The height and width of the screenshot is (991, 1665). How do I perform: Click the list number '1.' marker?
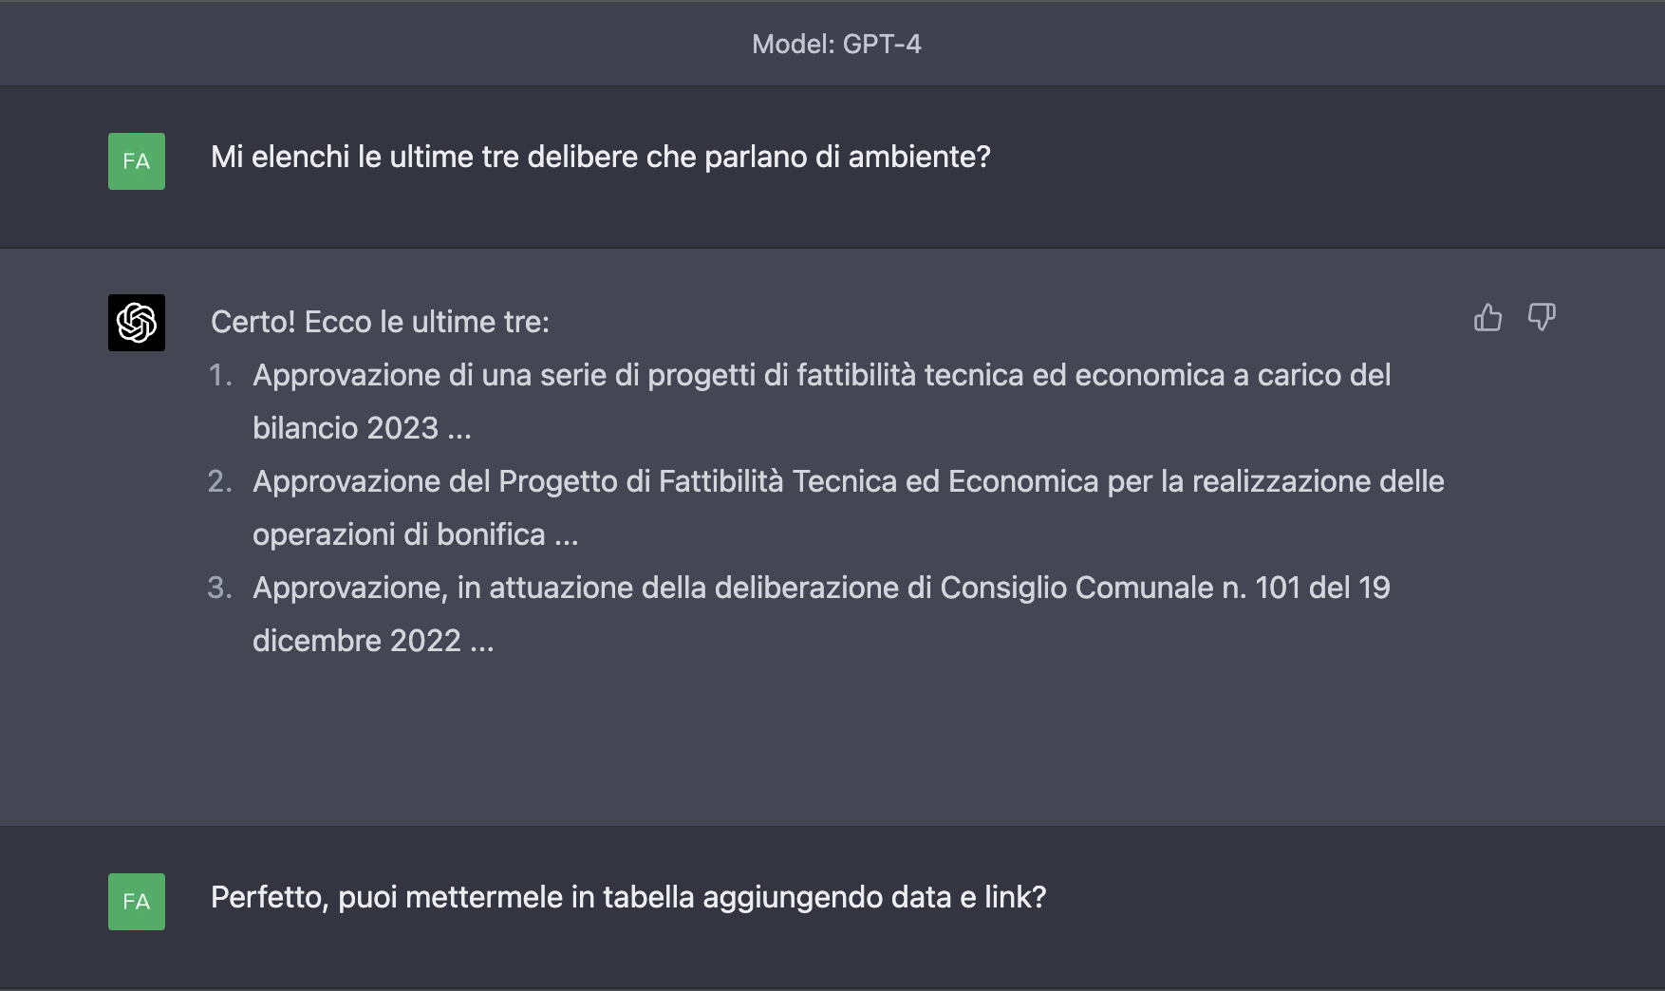pyautogui.click(x=220, y=375)
